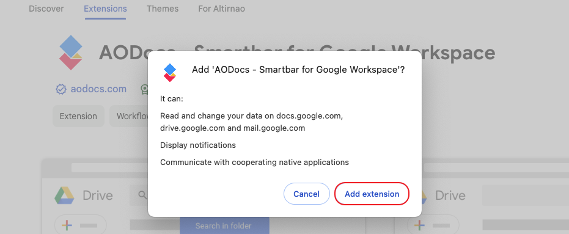Open the For Altirnao tab

[x=221, y=9]
